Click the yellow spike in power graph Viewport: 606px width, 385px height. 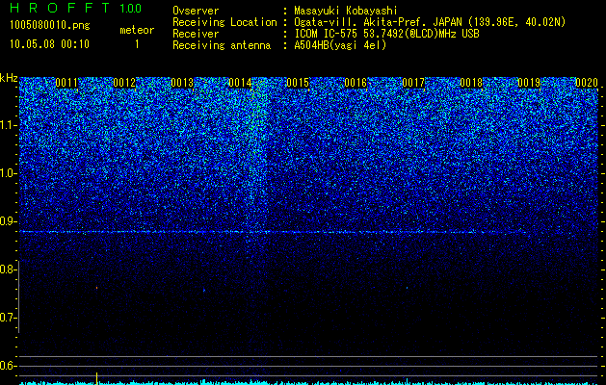pyautogui.click(x=96, y=378)
